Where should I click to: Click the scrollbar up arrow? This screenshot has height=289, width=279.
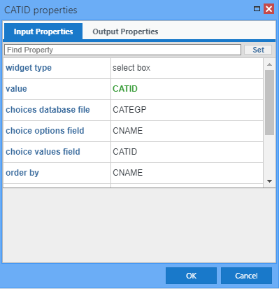coord(270,64)
